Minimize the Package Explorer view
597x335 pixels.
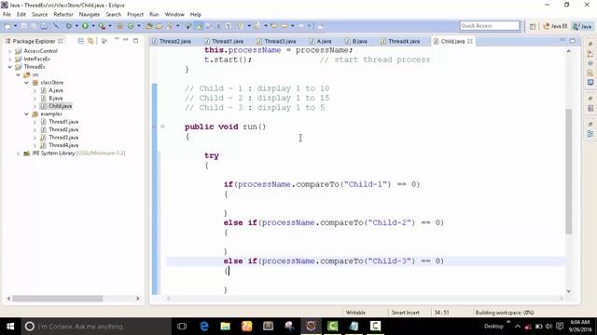coord(126,40)
